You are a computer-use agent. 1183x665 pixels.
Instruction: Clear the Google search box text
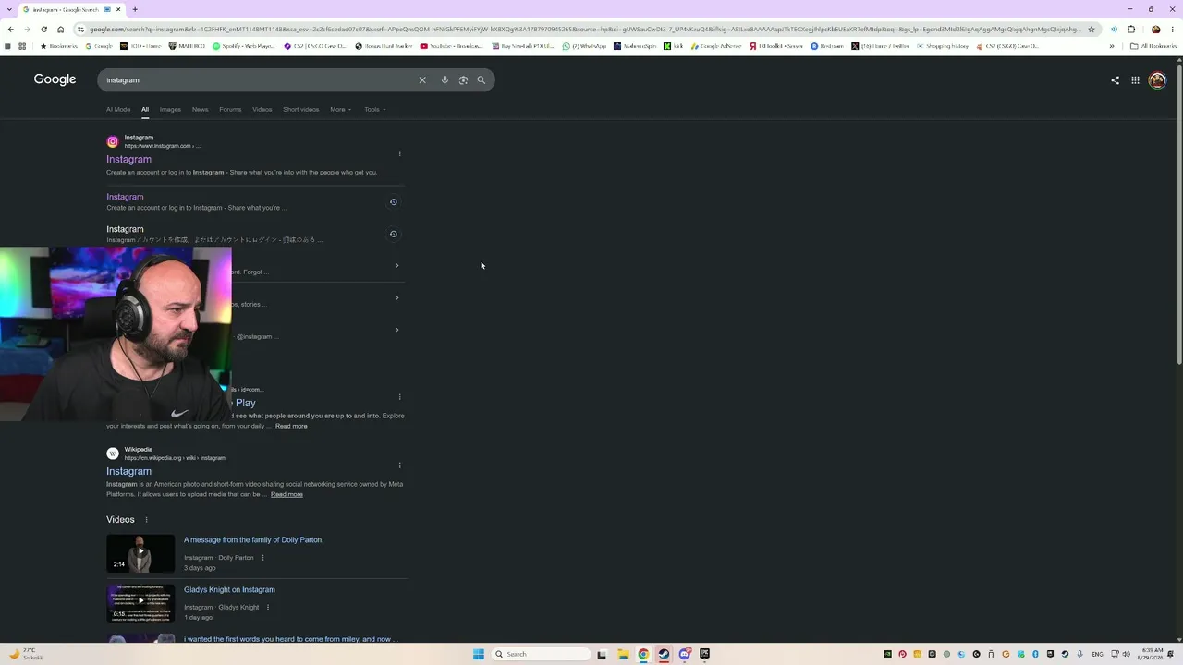(422, 80)
